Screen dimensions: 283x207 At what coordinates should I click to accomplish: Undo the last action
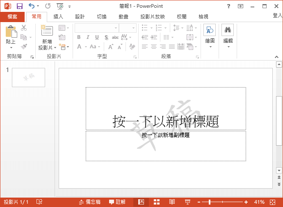[32, 6]
